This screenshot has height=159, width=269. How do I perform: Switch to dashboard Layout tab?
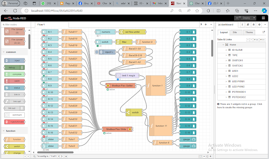click(224, 32)
